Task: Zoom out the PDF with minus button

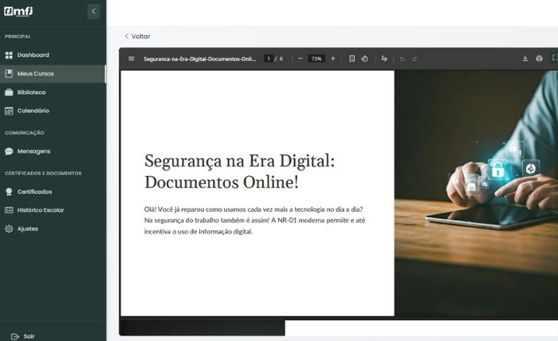Action: pyautogui.click(x=300, y=58)
